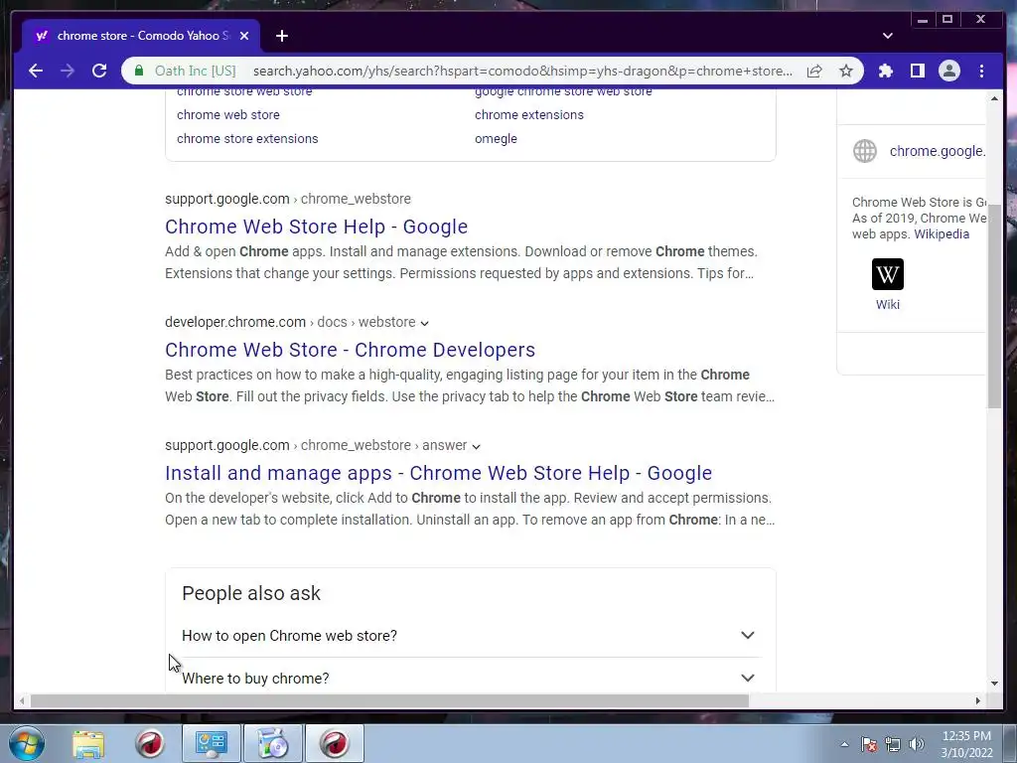Viewport: 1017px width, 763px height.
Task: Click related search omegle
Action: 496,139
